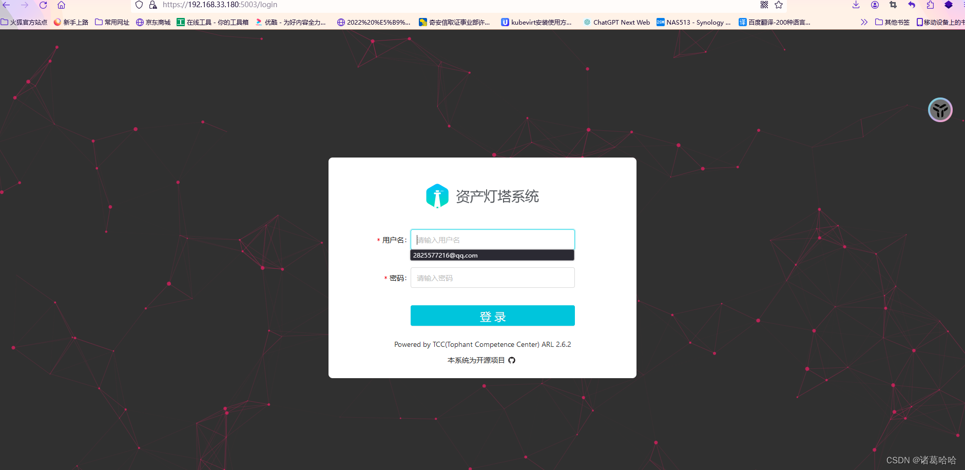Reload the login page
The width and height of the screenshot is (965, 470).
[43, 5]
